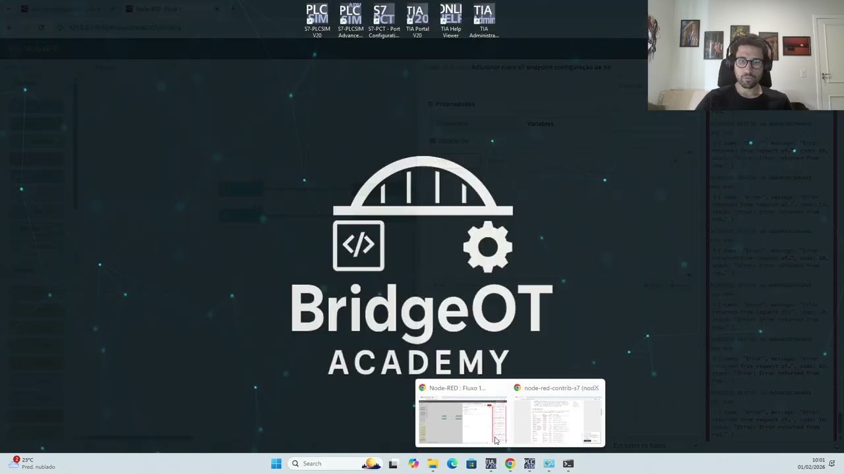Open the Windows Start menu
Image resolution: width=844 pixels, height=474 pixels.
click(276, 463)
